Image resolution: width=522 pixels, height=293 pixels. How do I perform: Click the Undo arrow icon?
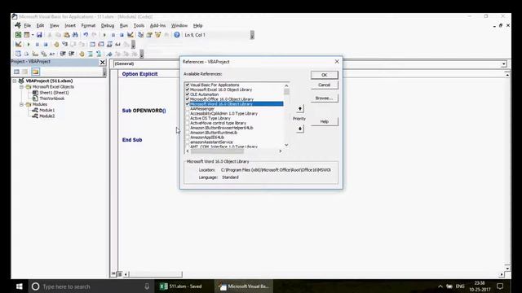(x=86, y=35)
